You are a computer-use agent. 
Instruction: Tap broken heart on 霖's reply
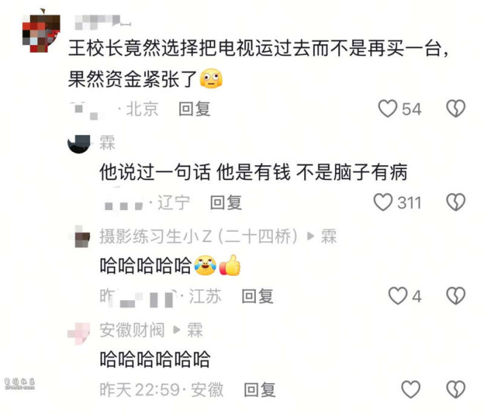coord(455,203)
